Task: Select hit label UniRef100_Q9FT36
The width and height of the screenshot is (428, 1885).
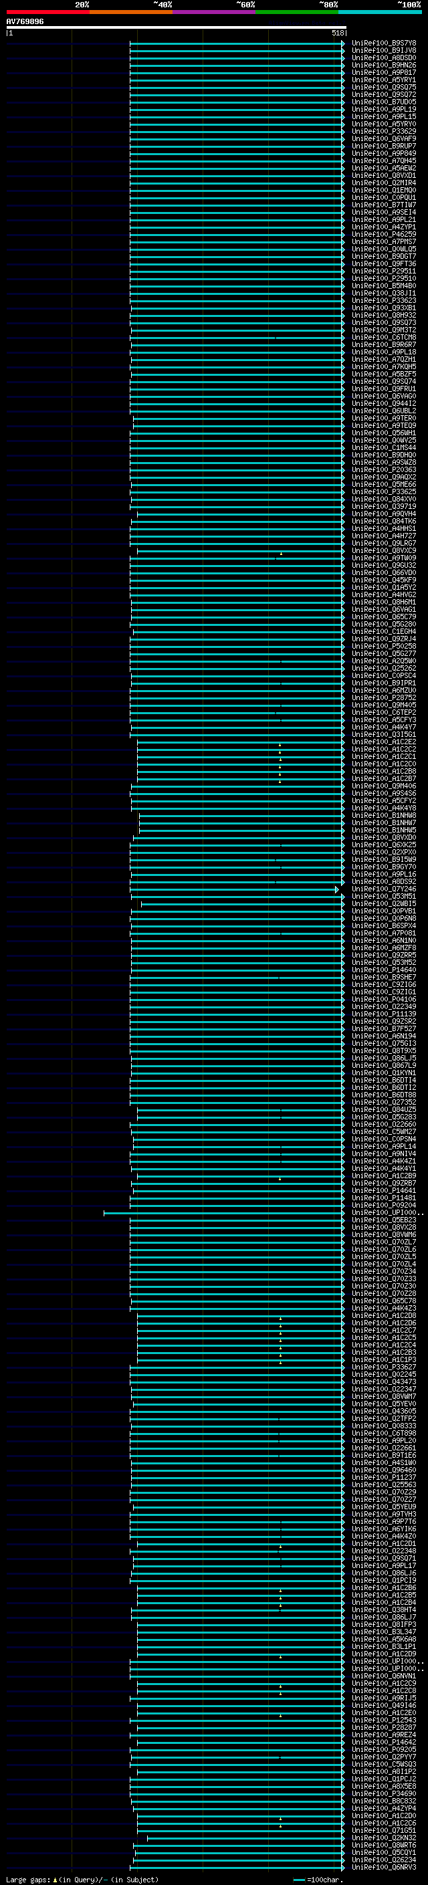Action: (x=383, y=263)
